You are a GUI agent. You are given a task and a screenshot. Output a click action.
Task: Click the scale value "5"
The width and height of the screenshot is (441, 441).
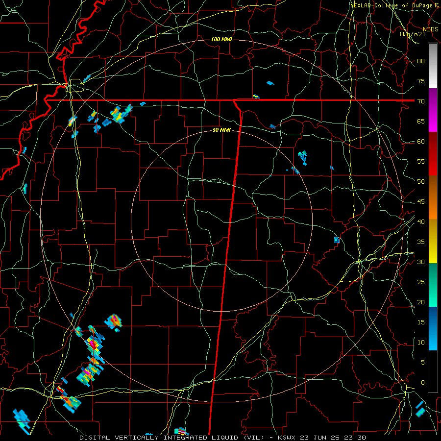coord(423,362)
